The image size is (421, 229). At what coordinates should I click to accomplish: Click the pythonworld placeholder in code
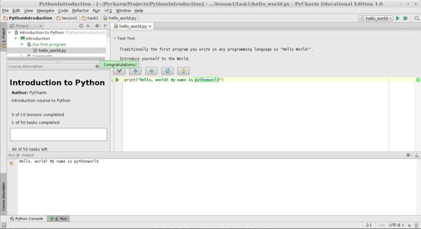pyautogui.click(x=207, y=80)
